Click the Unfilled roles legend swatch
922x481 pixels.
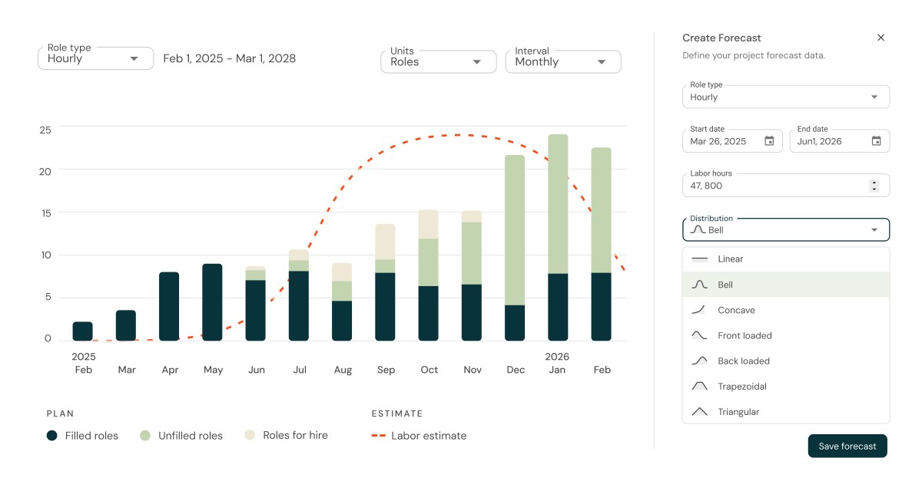[145, 436]
